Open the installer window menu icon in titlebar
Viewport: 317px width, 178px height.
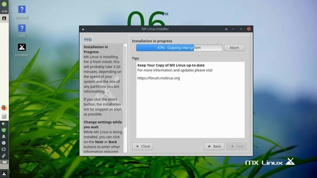click(83, 29)
